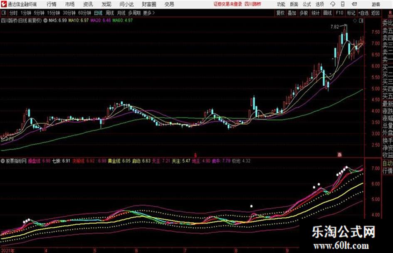
Task: Open the 发现 menu
Action: [106, 4]
